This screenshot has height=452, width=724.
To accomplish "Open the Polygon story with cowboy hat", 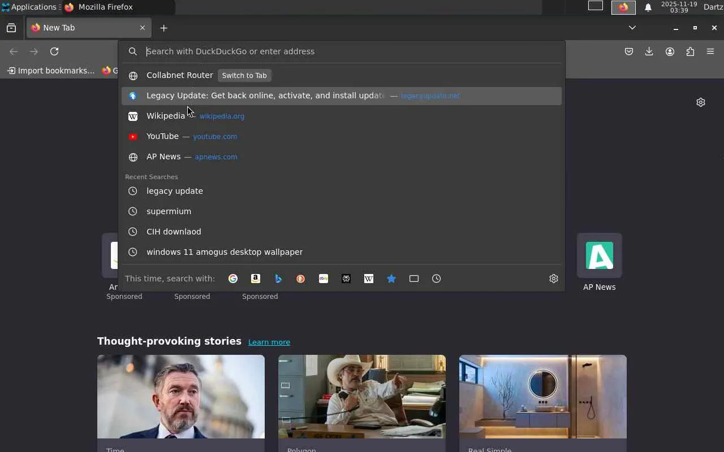I will [x=362, y=397].
